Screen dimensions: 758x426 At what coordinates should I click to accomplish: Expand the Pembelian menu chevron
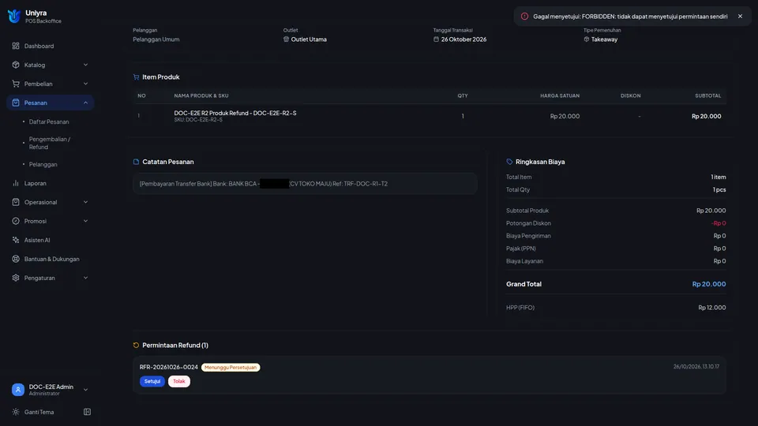point(85,84)
